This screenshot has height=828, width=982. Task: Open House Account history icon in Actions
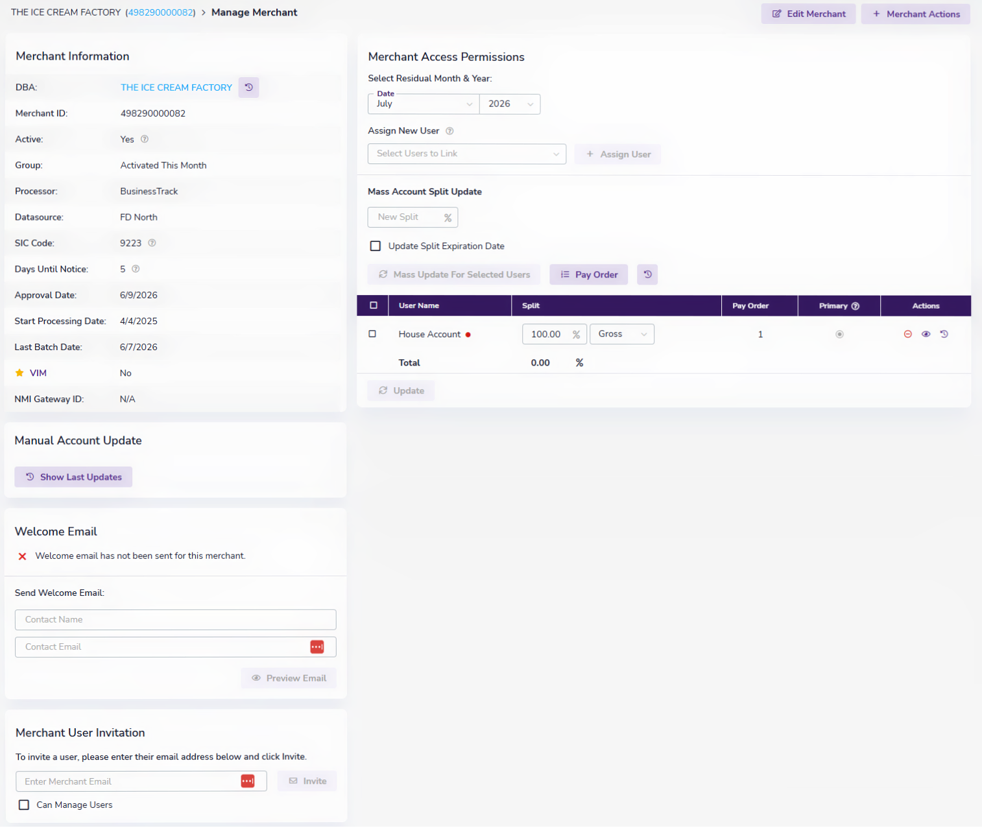click(x=944, y=334)
